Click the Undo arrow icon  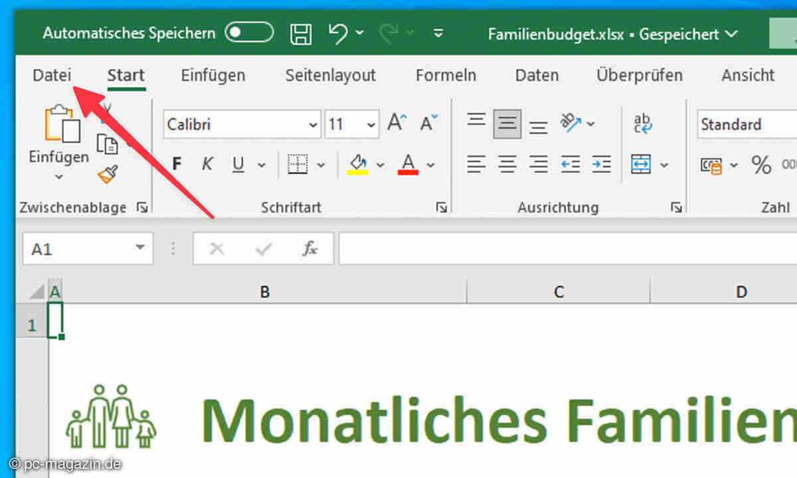338,33
